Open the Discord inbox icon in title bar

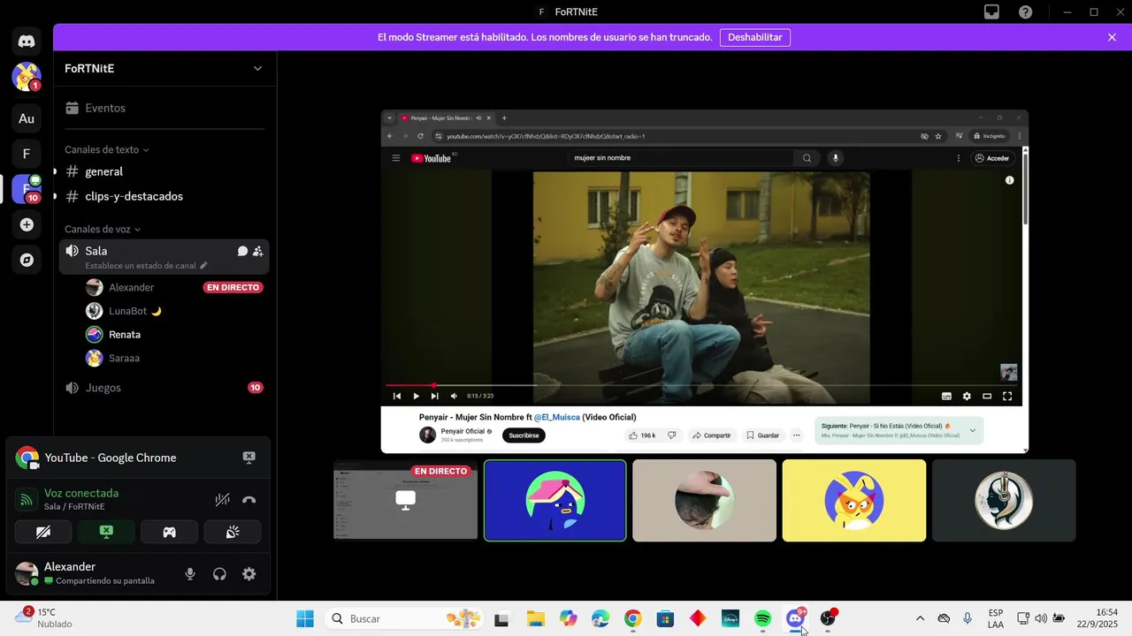coord(992,12)
